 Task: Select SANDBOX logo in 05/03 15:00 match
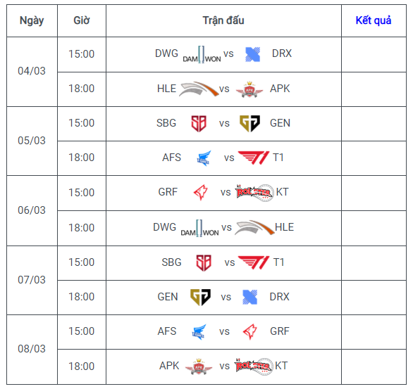[x=199, y=123]
